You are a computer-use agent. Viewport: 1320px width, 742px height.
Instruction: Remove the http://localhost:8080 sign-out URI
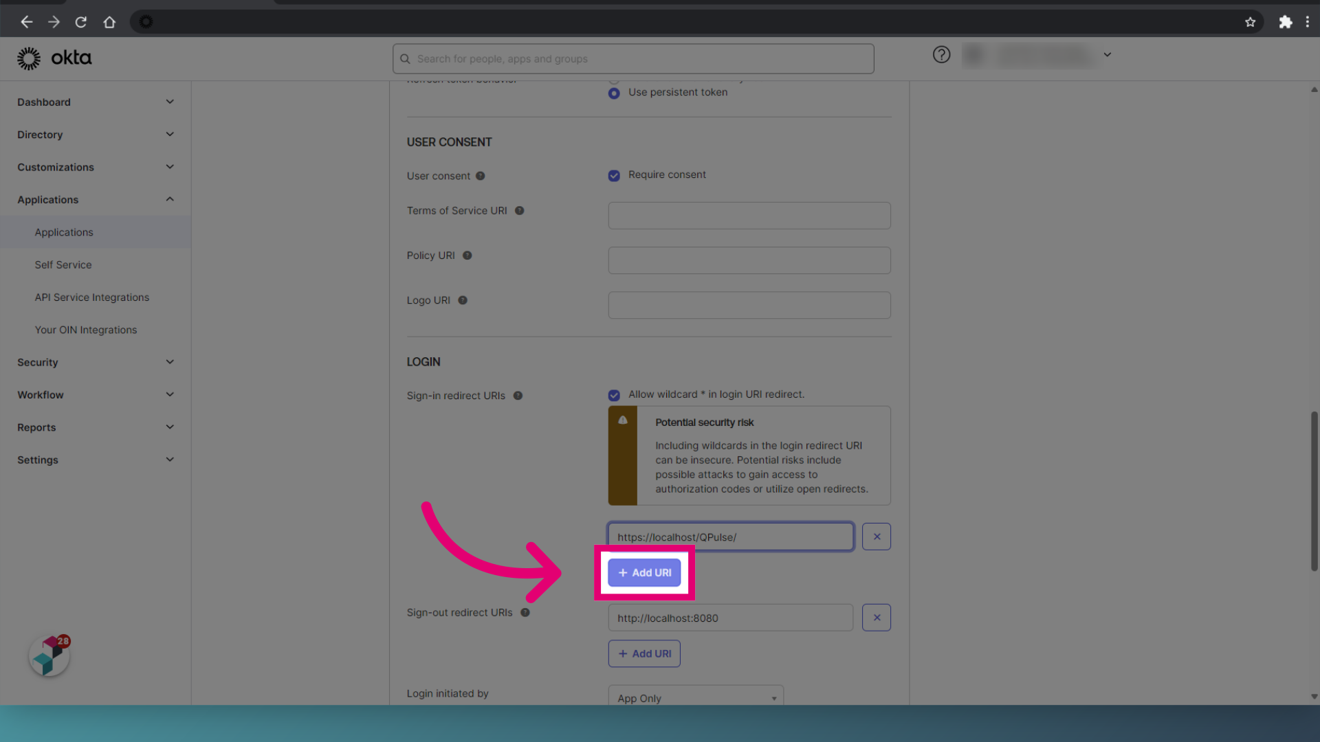[x=877, y=618]
